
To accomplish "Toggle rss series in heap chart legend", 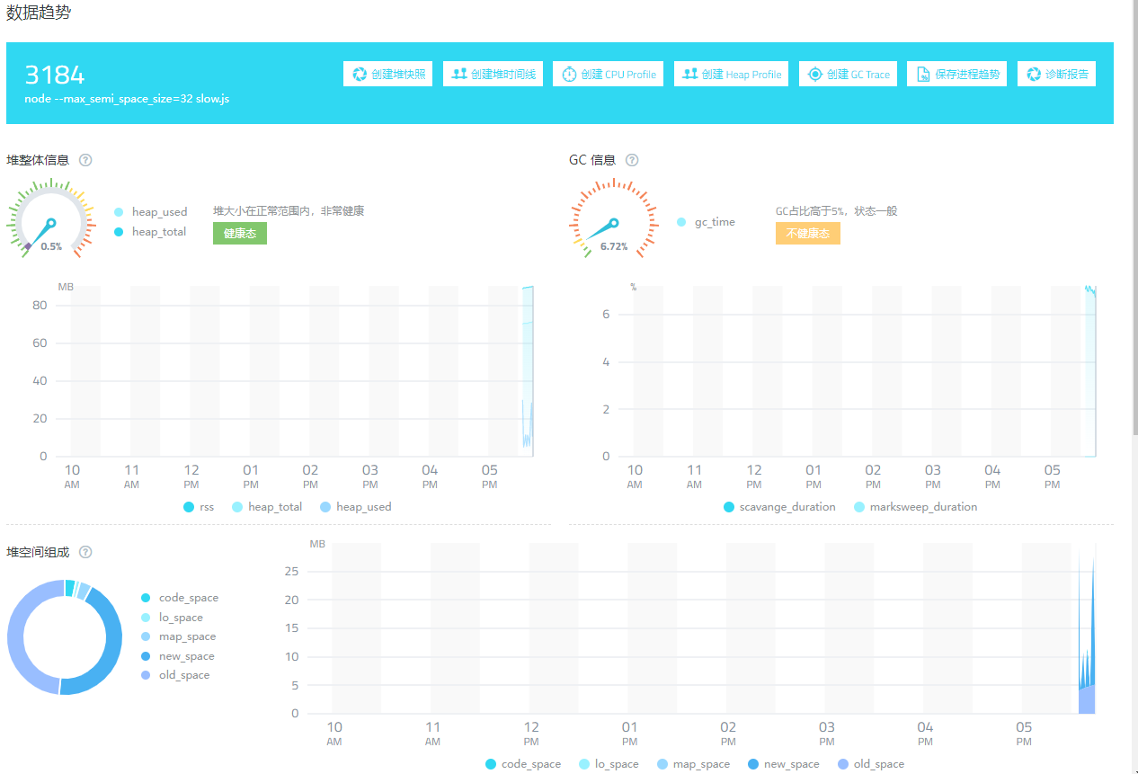I will [x=199, y=507].
